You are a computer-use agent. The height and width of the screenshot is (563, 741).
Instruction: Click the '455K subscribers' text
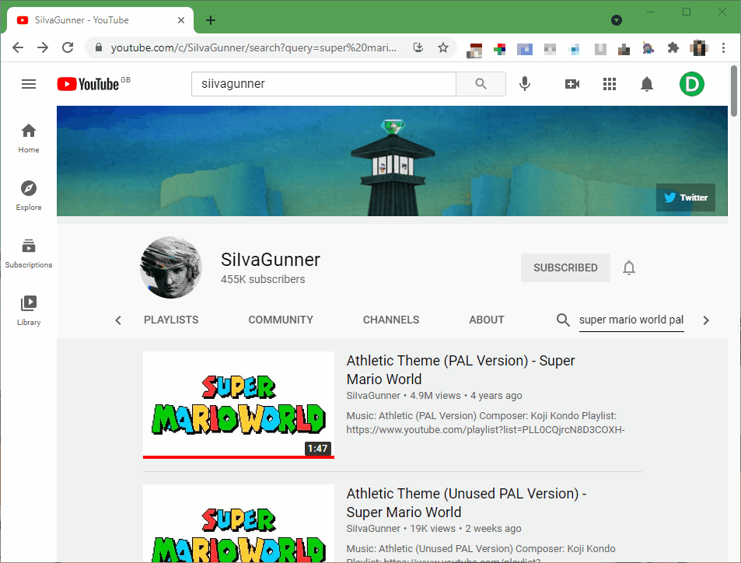point(263,279)
